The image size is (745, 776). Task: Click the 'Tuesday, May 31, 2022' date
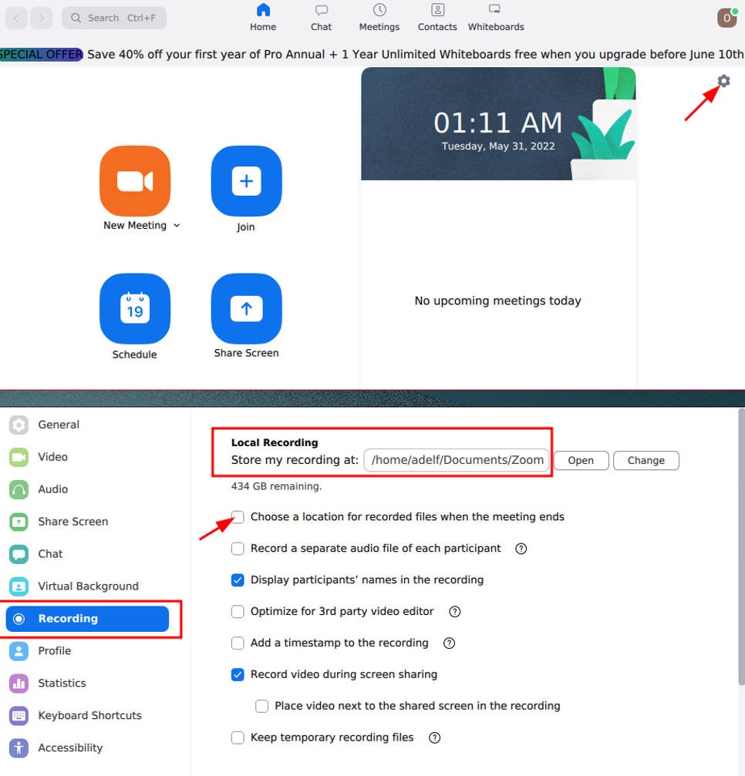(x=498, y=146)
